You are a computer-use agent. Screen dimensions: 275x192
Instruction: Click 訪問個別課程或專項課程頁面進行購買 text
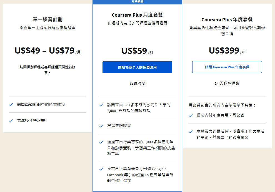coord(47,70)
